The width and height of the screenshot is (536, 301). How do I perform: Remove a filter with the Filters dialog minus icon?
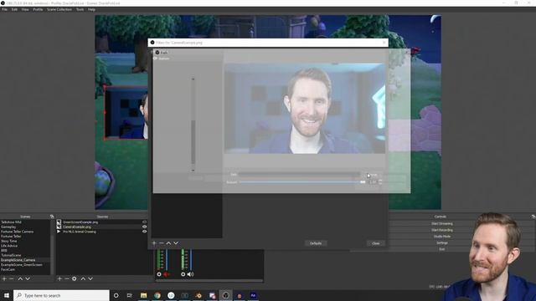162,243
